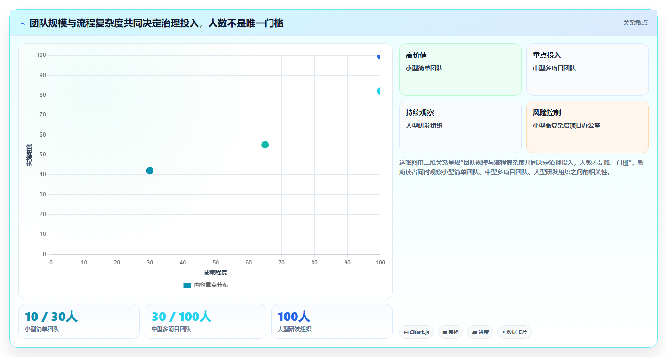This screenshot has height=357, width=667.
Task: Click 小型简单团队 text in the 高价值 card
Action: tap(424, 68)
